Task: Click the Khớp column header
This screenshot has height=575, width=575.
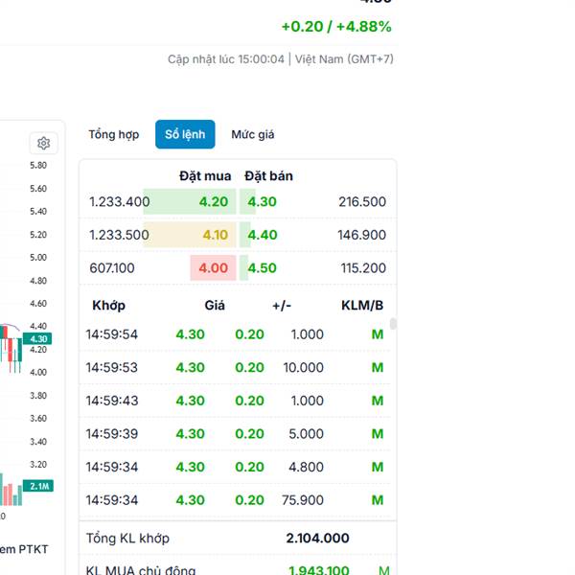Action: [109, 306]
